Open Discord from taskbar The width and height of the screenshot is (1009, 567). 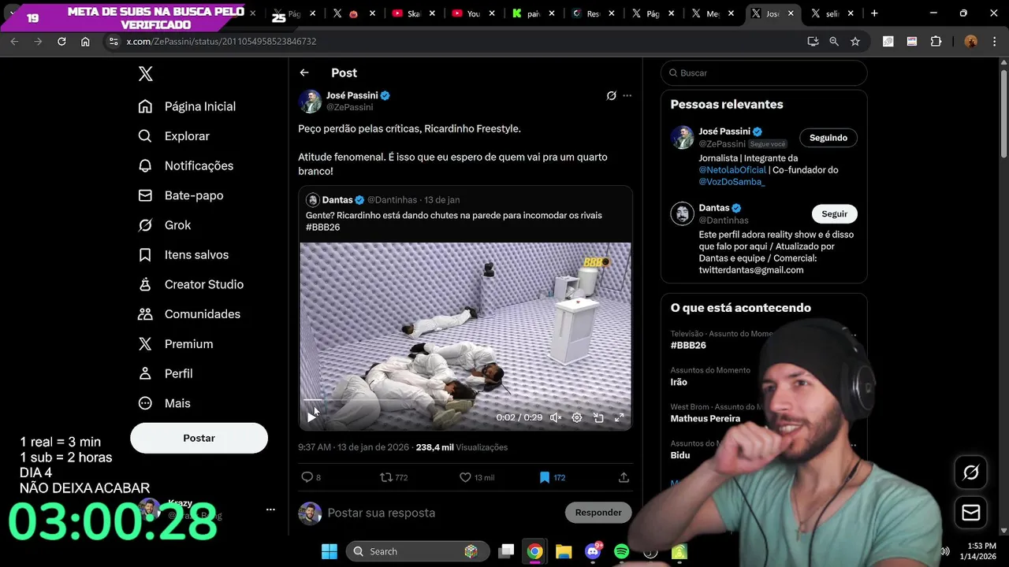click(x=593, y=551)
